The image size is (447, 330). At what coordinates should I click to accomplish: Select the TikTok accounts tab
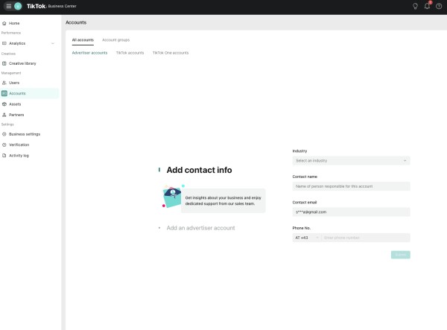[130, 53]
